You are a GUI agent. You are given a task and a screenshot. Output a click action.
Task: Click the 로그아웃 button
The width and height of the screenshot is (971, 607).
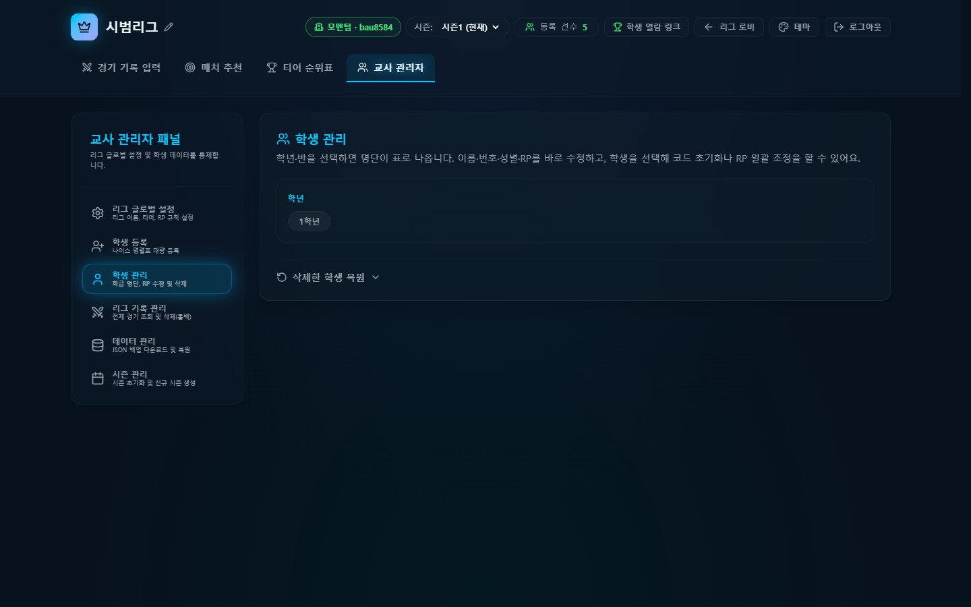click(858, 27)
